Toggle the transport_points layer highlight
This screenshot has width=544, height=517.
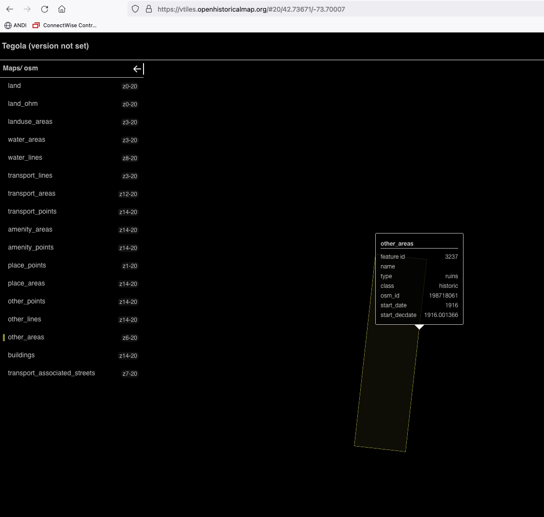click(x=32, y=211)
